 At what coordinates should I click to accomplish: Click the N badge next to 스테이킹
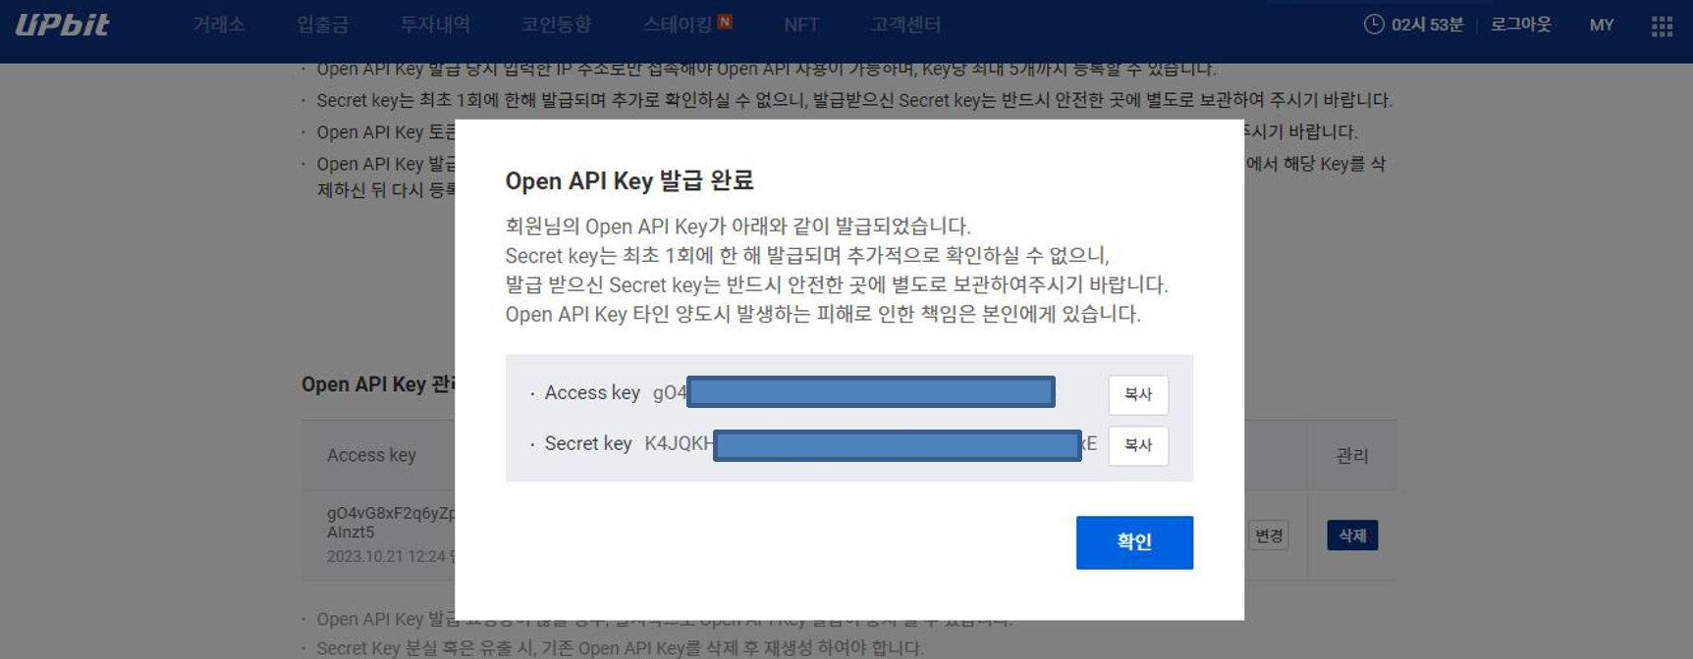(725, 22)
